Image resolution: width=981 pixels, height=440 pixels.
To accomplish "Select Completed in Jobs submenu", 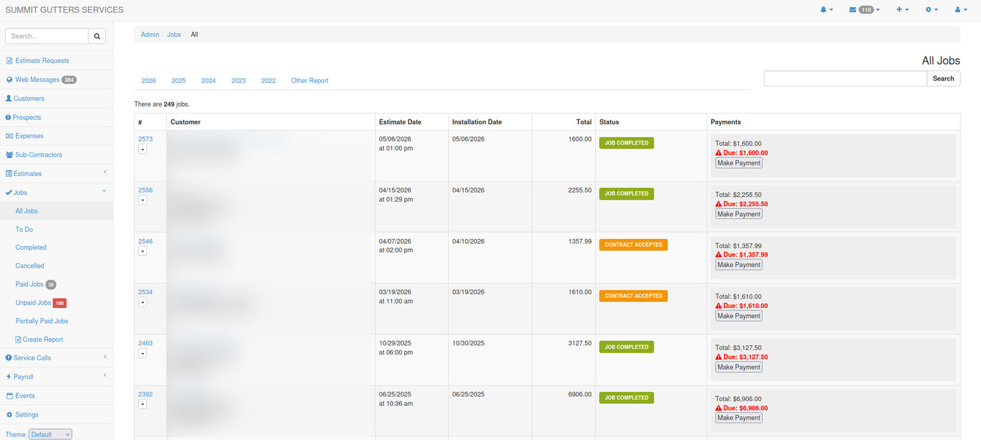I will point(31,248).
